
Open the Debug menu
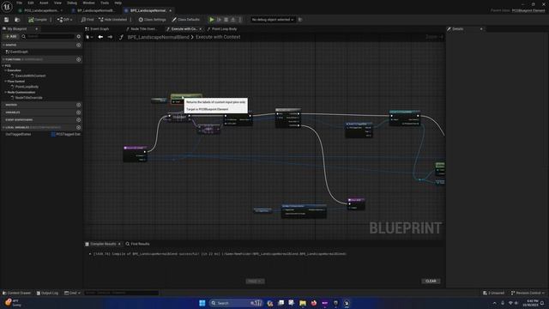click(x=72, y=3)
